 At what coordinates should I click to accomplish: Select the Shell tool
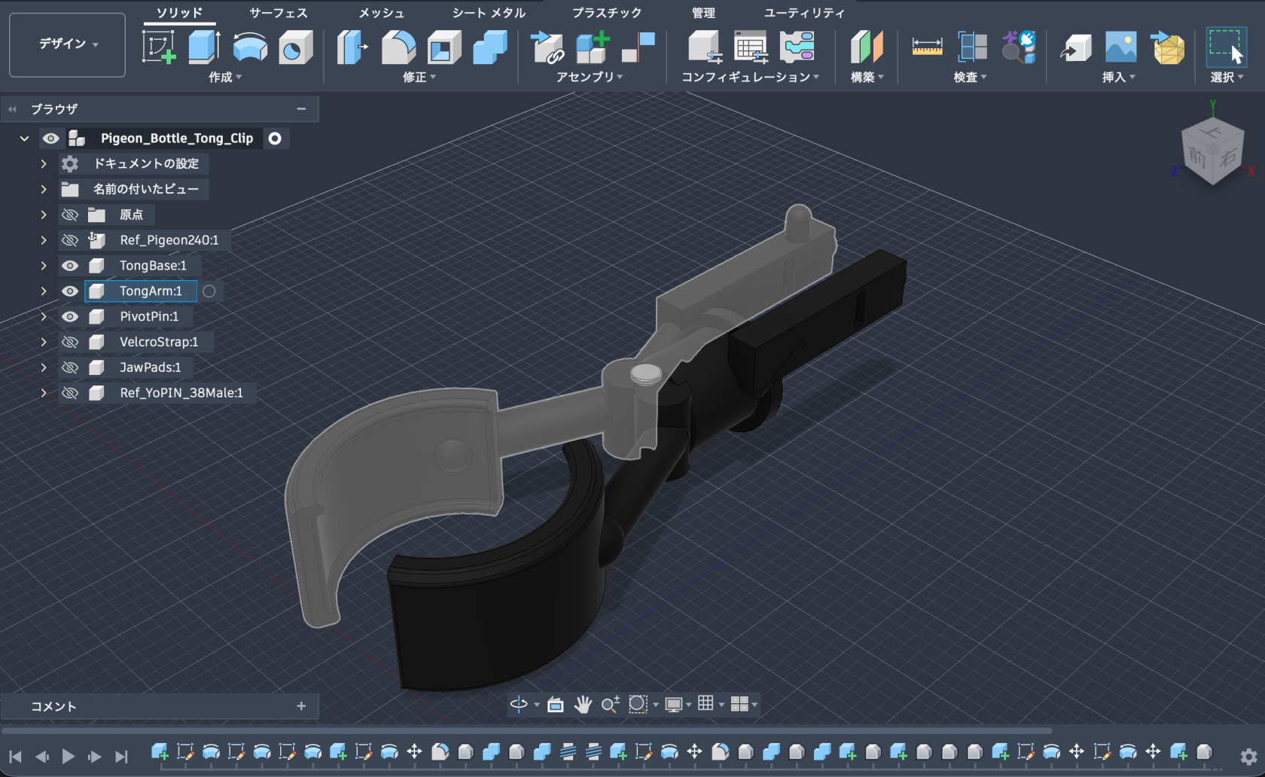click(x=444, y=47)
